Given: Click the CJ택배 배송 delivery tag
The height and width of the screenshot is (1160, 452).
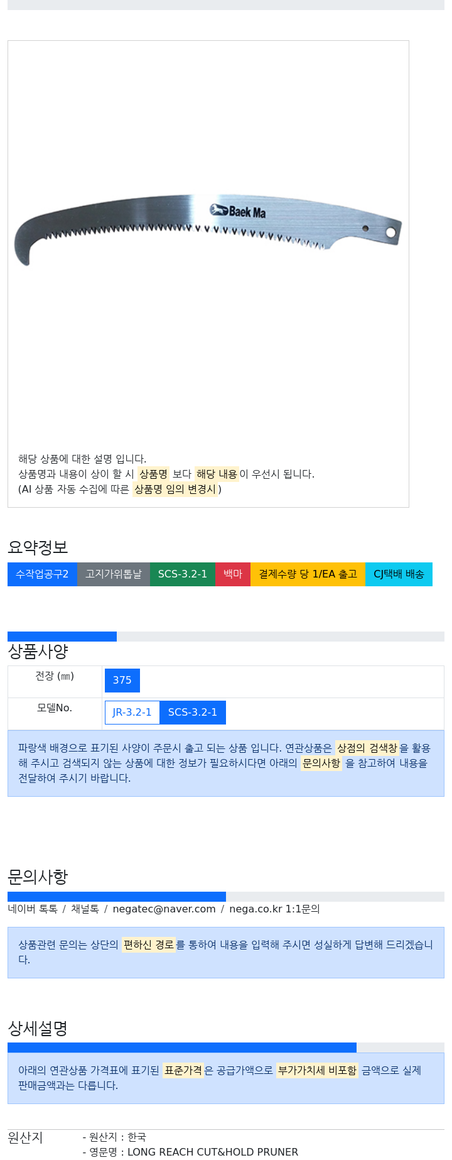Looking at the screenshot, I should 399,574.
